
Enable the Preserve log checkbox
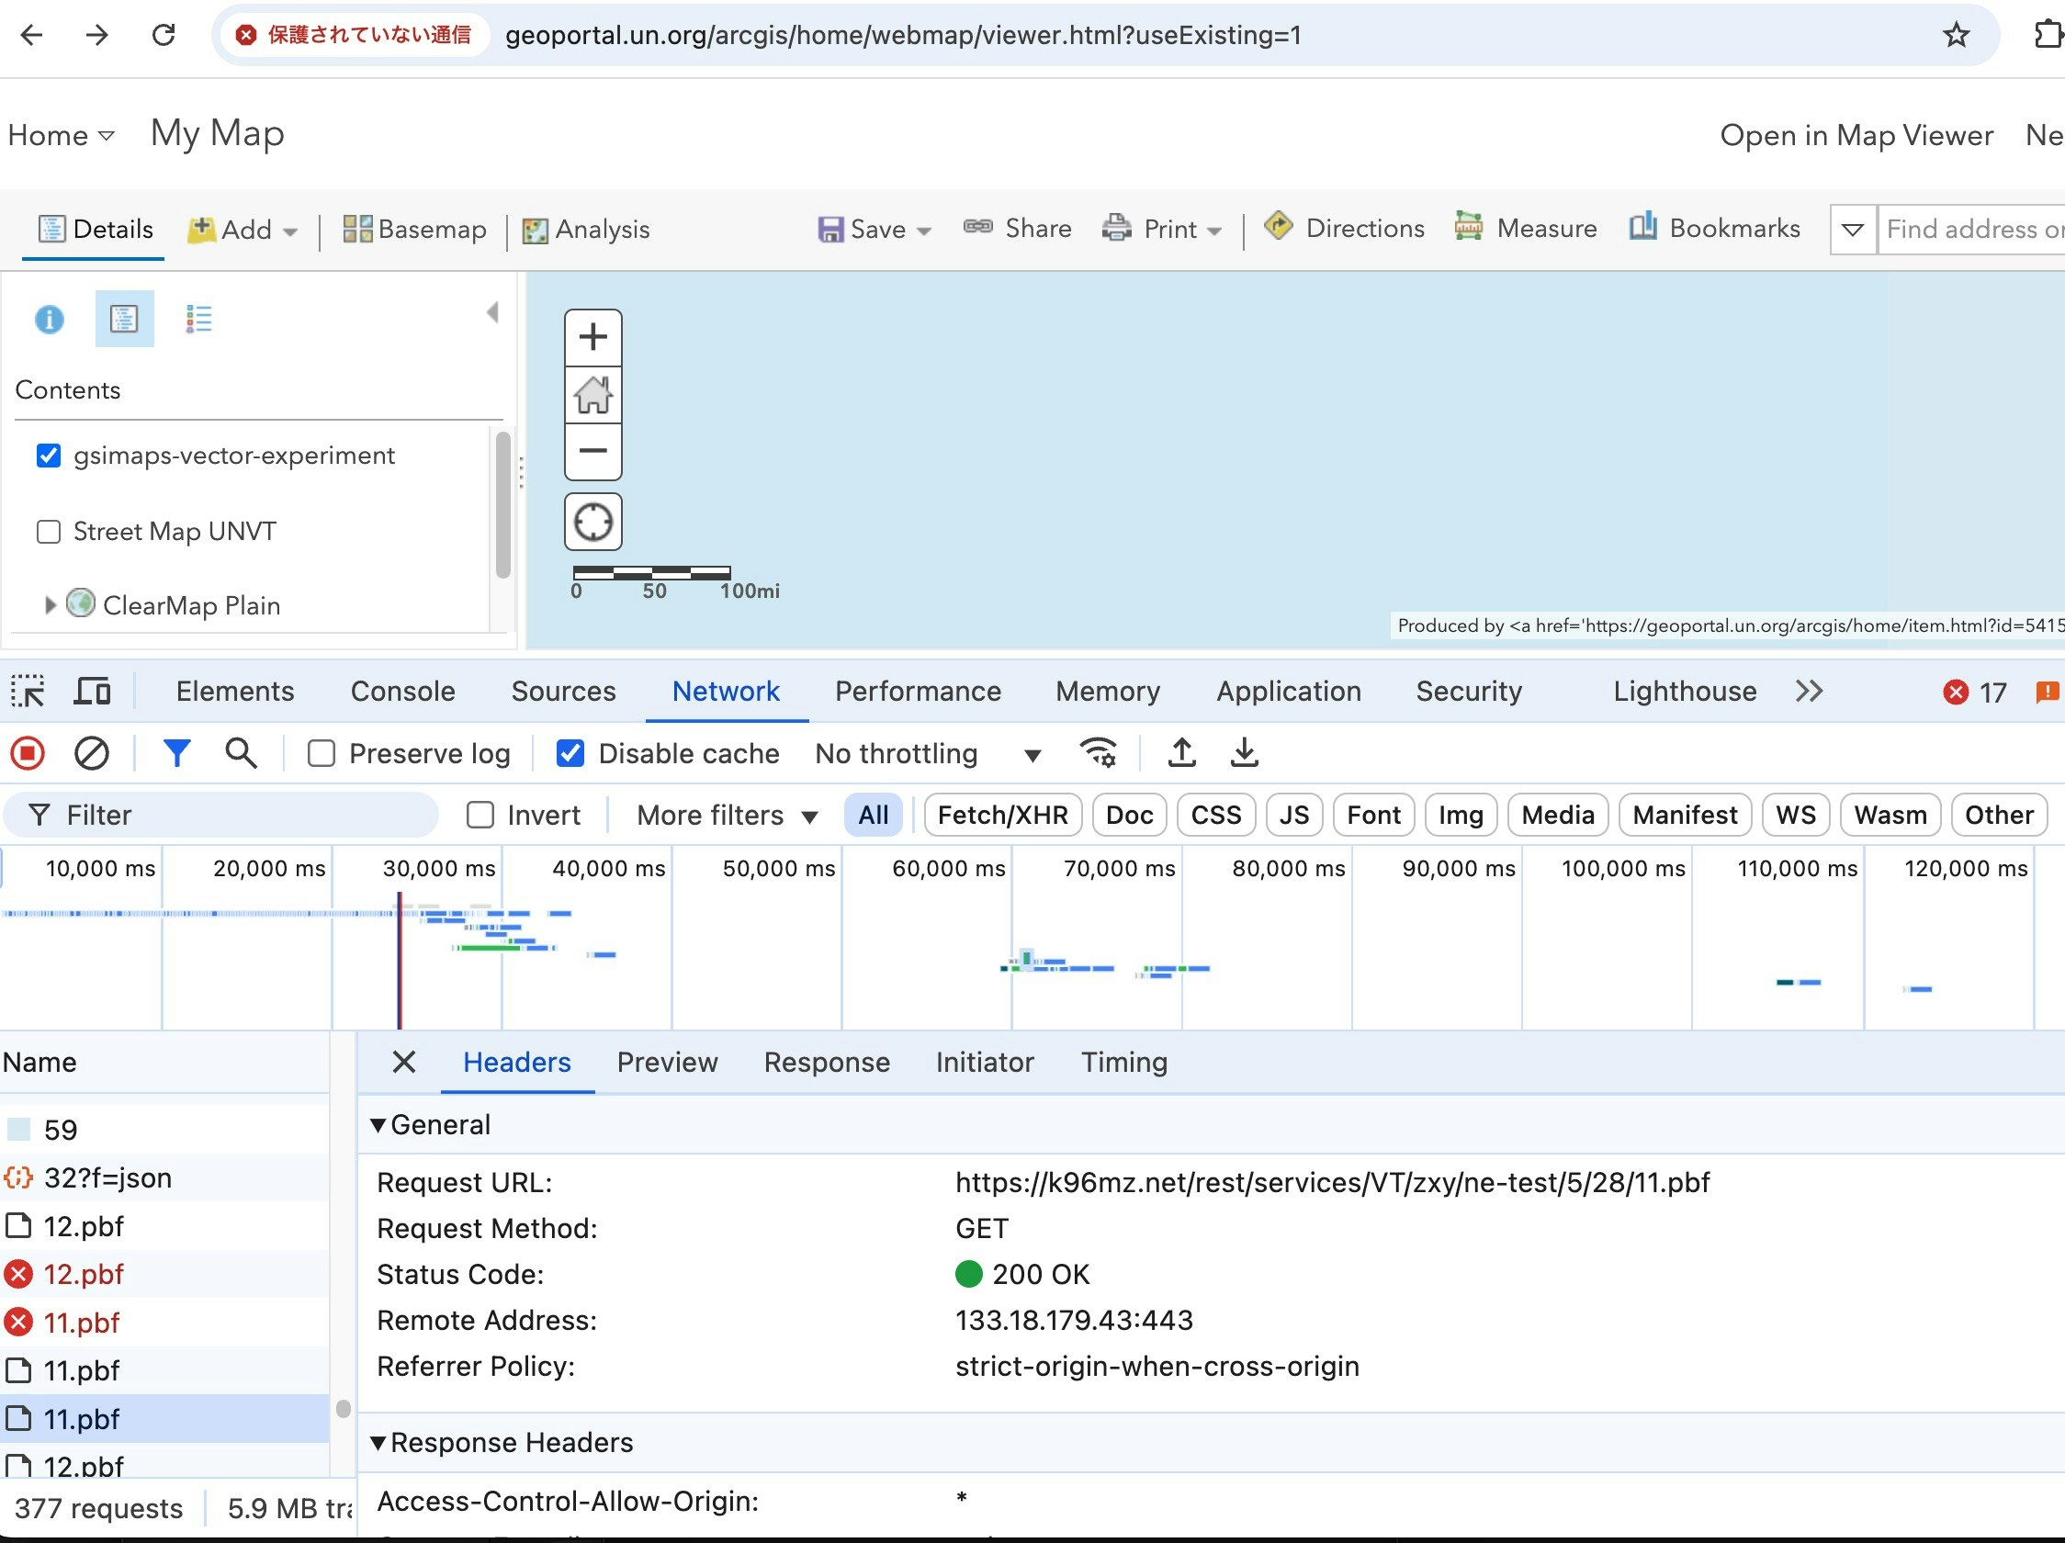click(322, 753)
